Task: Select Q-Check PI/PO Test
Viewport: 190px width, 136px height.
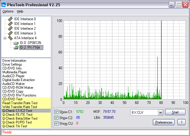Action: click(26, 122)
